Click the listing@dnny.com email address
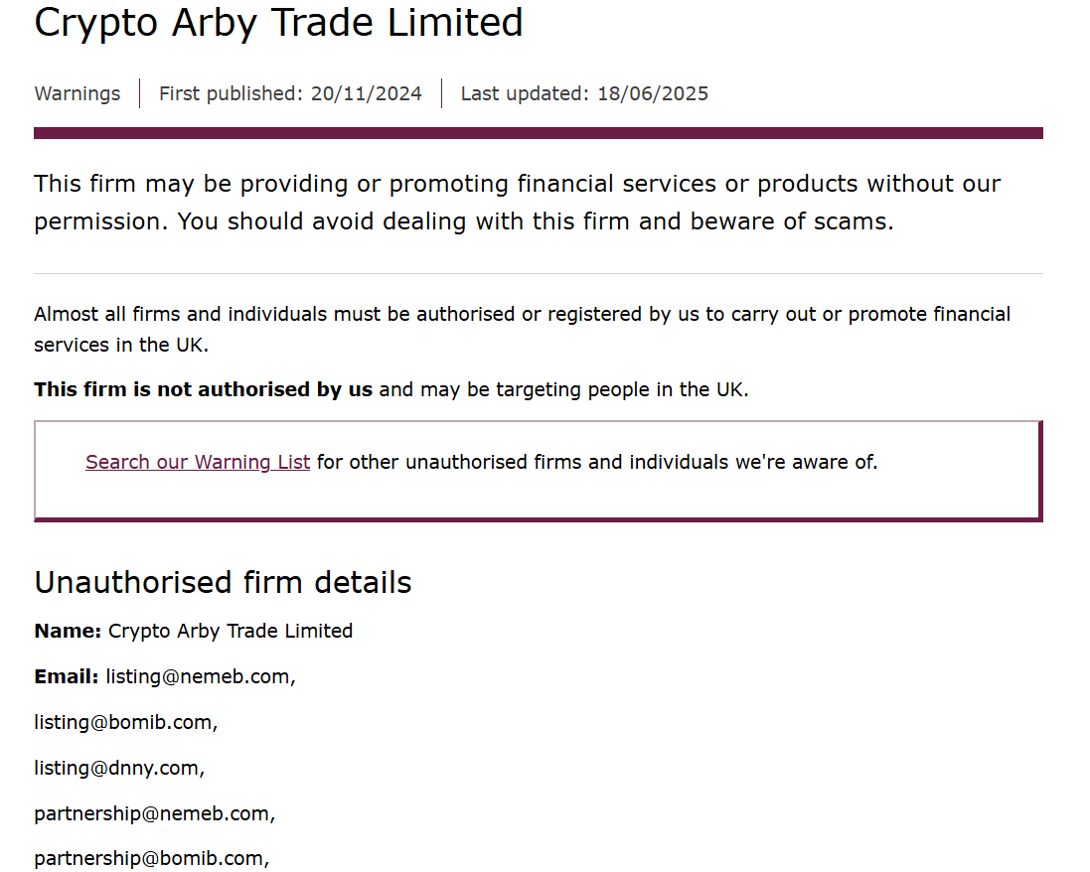 (119, 769)
